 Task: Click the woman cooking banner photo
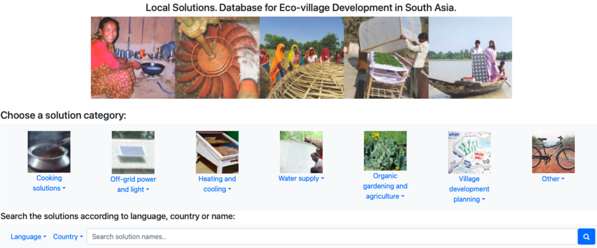tap(133, 57)
